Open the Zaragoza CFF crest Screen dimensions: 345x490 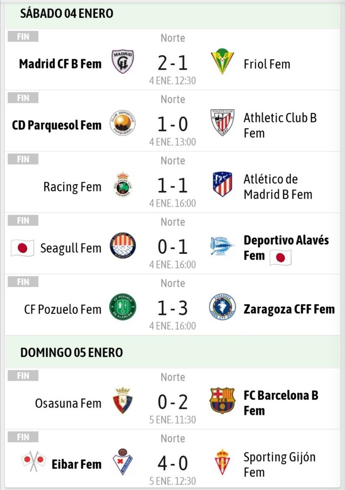pyautogui.click(x=222, y=306)
